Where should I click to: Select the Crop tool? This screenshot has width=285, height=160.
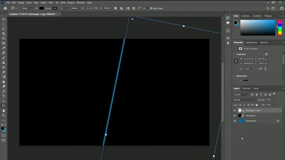(4, 39)
